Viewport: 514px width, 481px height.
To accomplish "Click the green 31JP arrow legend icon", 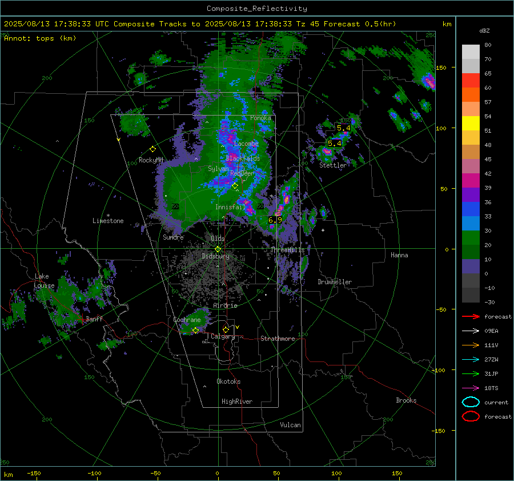I will click(x=471, y=373).
